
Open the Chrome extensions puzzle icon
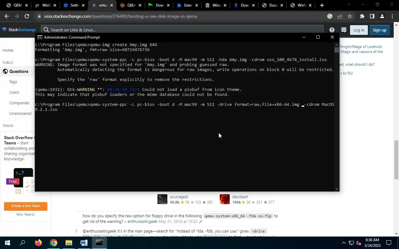pyautogui.click(x=362, y=16)
